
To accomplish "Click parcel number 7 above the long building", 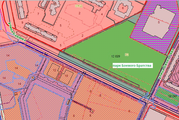I will point(38,14).
